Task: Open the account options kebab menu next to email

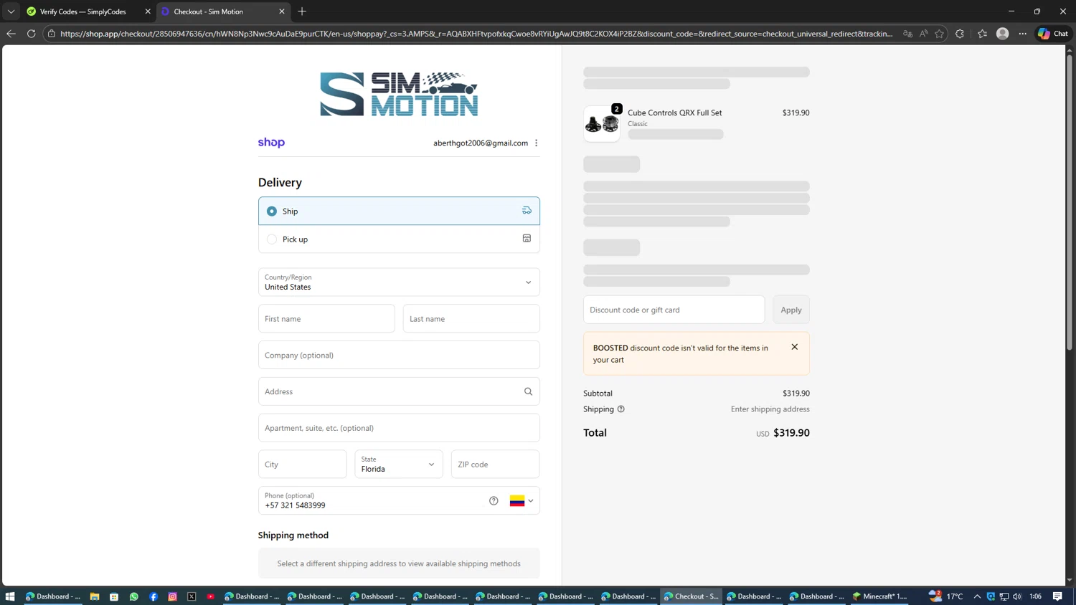Action: (x=537, y=143)
